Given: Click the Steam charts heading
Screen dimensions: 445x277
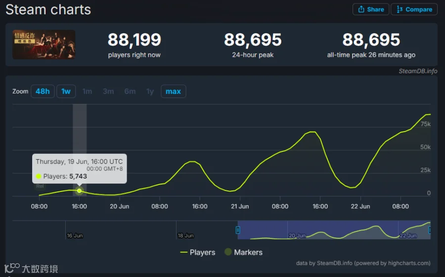Looking at the screenshot, I should 48,10.
